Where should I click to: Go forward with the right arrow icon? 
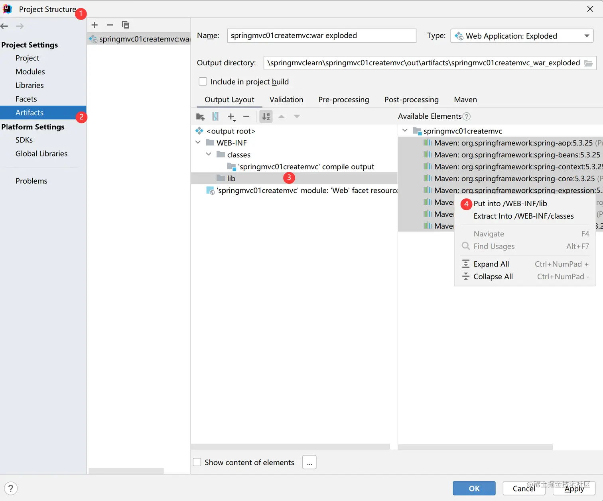click(x=20, y=26)
